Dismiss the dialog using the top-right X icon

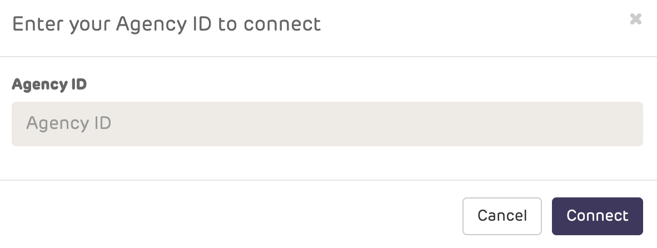coord(635,19)
